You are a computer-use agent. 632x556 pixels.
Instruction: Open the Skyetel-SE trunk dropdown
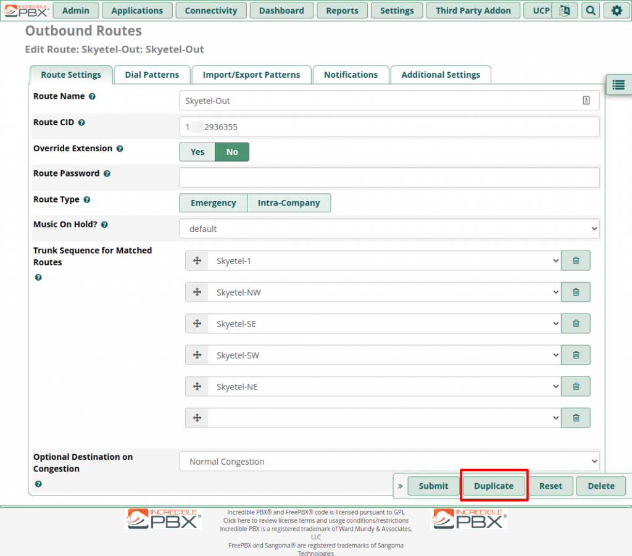tap(385, 323)
